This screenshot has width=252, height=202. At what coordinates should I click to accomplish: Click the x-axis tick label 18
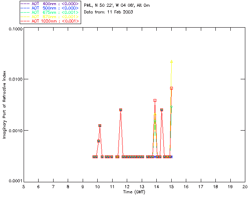216,187
